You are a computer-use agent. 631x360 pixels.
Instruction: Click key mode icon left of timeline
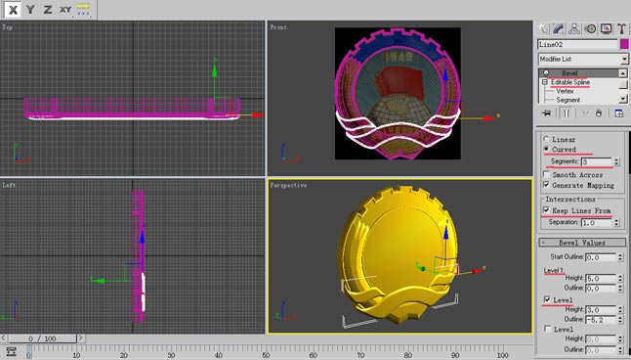12,351
